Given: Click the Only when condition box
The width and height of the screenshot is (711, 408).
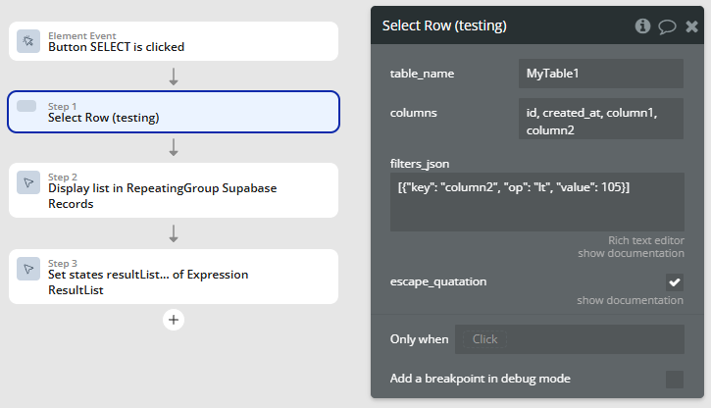Looking at the screenshot, I should point(570,339).
